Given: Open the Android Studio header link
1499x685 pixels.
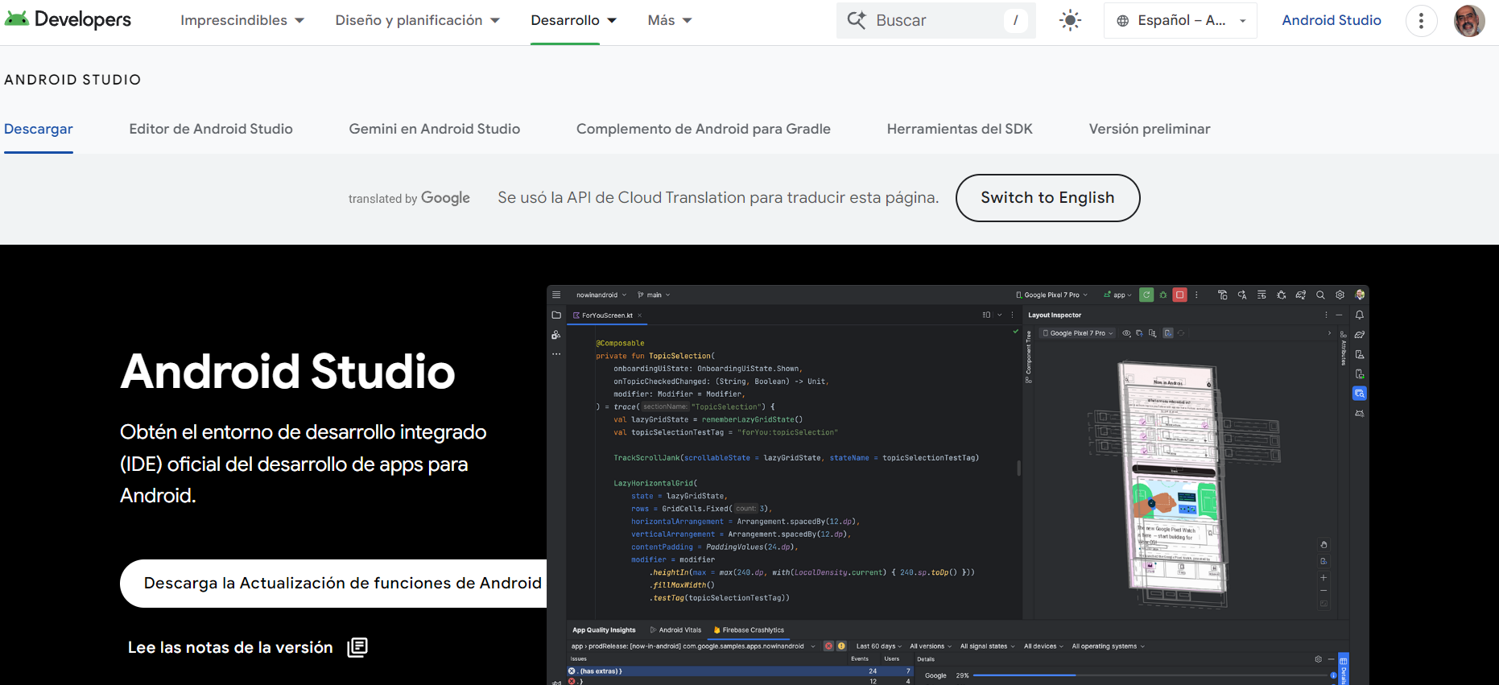Looking at the screenshot, I should (1332, 21).
